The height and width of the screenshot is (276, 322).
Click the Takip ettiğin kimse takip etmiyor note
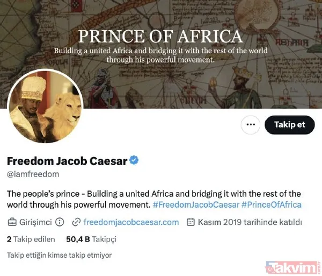coord(59,255)
